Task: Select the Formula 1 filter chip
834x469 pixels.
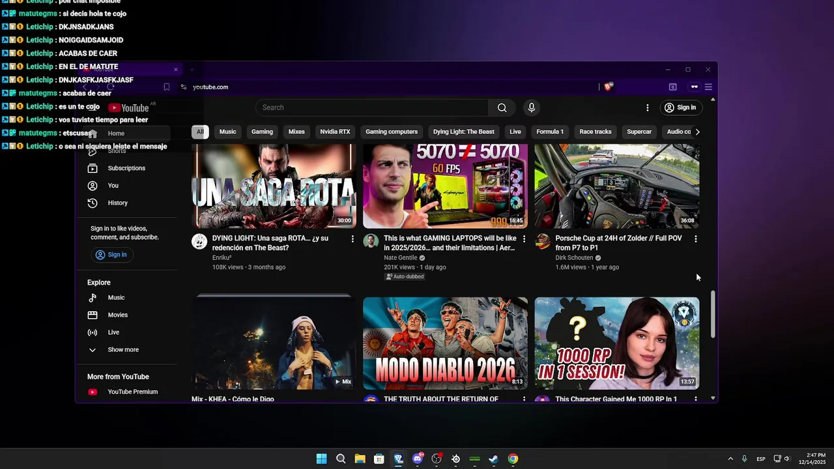Action: (x=550, y=132)
